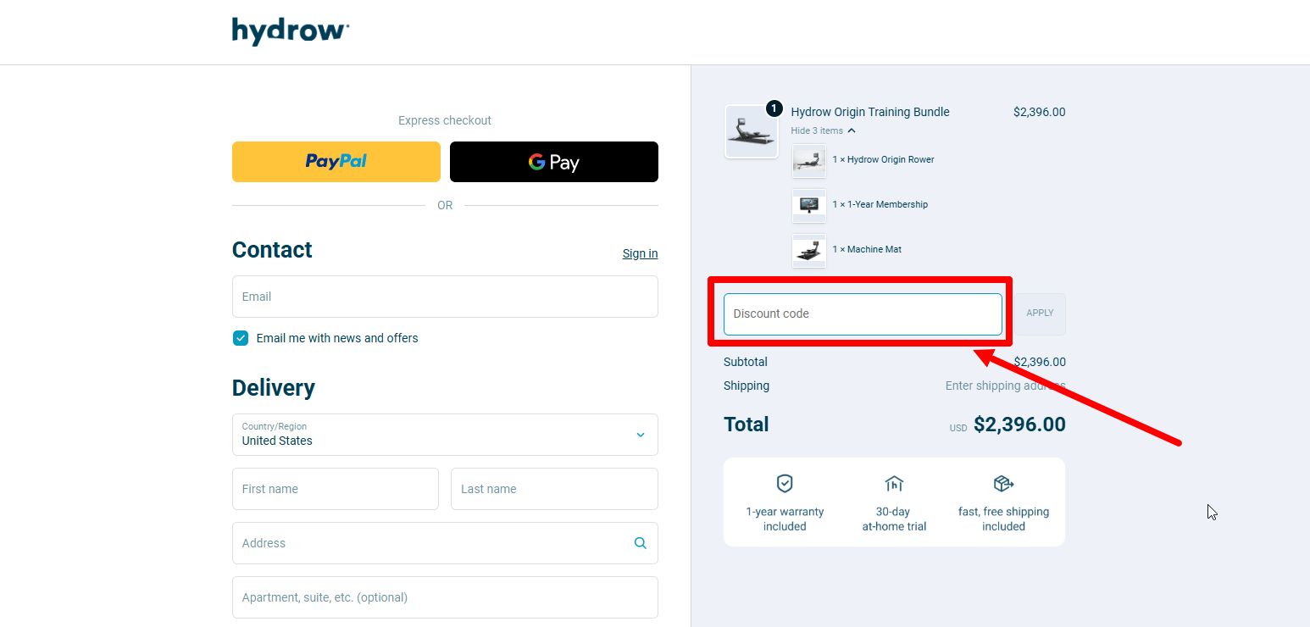Click the '1 × Machine Mat' text
The width and height of the screenshot is (1310, 627).
[867, 249]
